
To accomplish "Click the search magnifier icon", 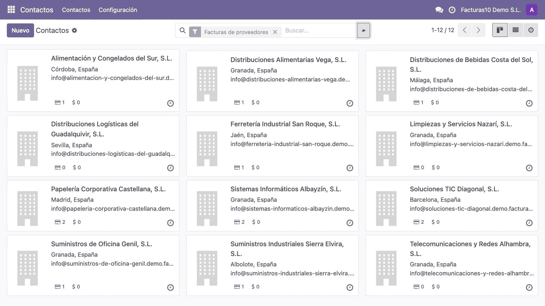I will [x=182, y=31].
